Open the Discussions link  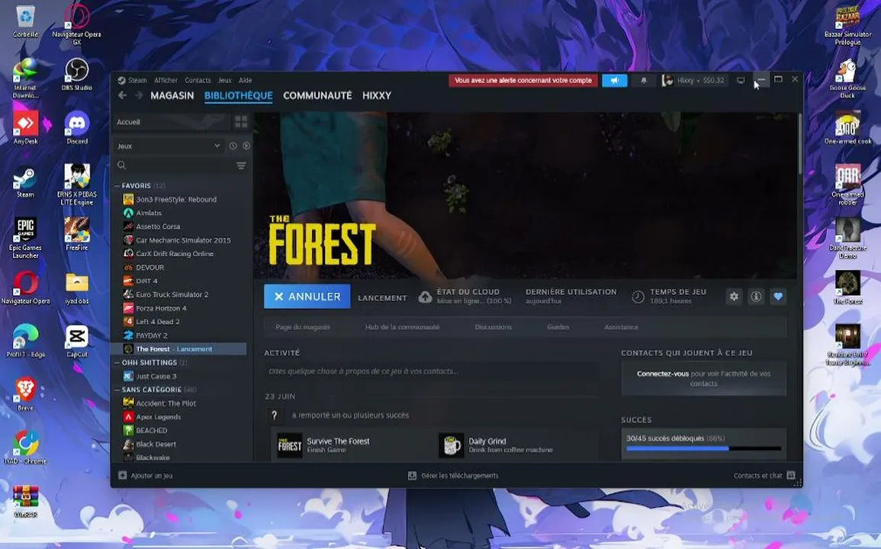[x=494, y=327]
